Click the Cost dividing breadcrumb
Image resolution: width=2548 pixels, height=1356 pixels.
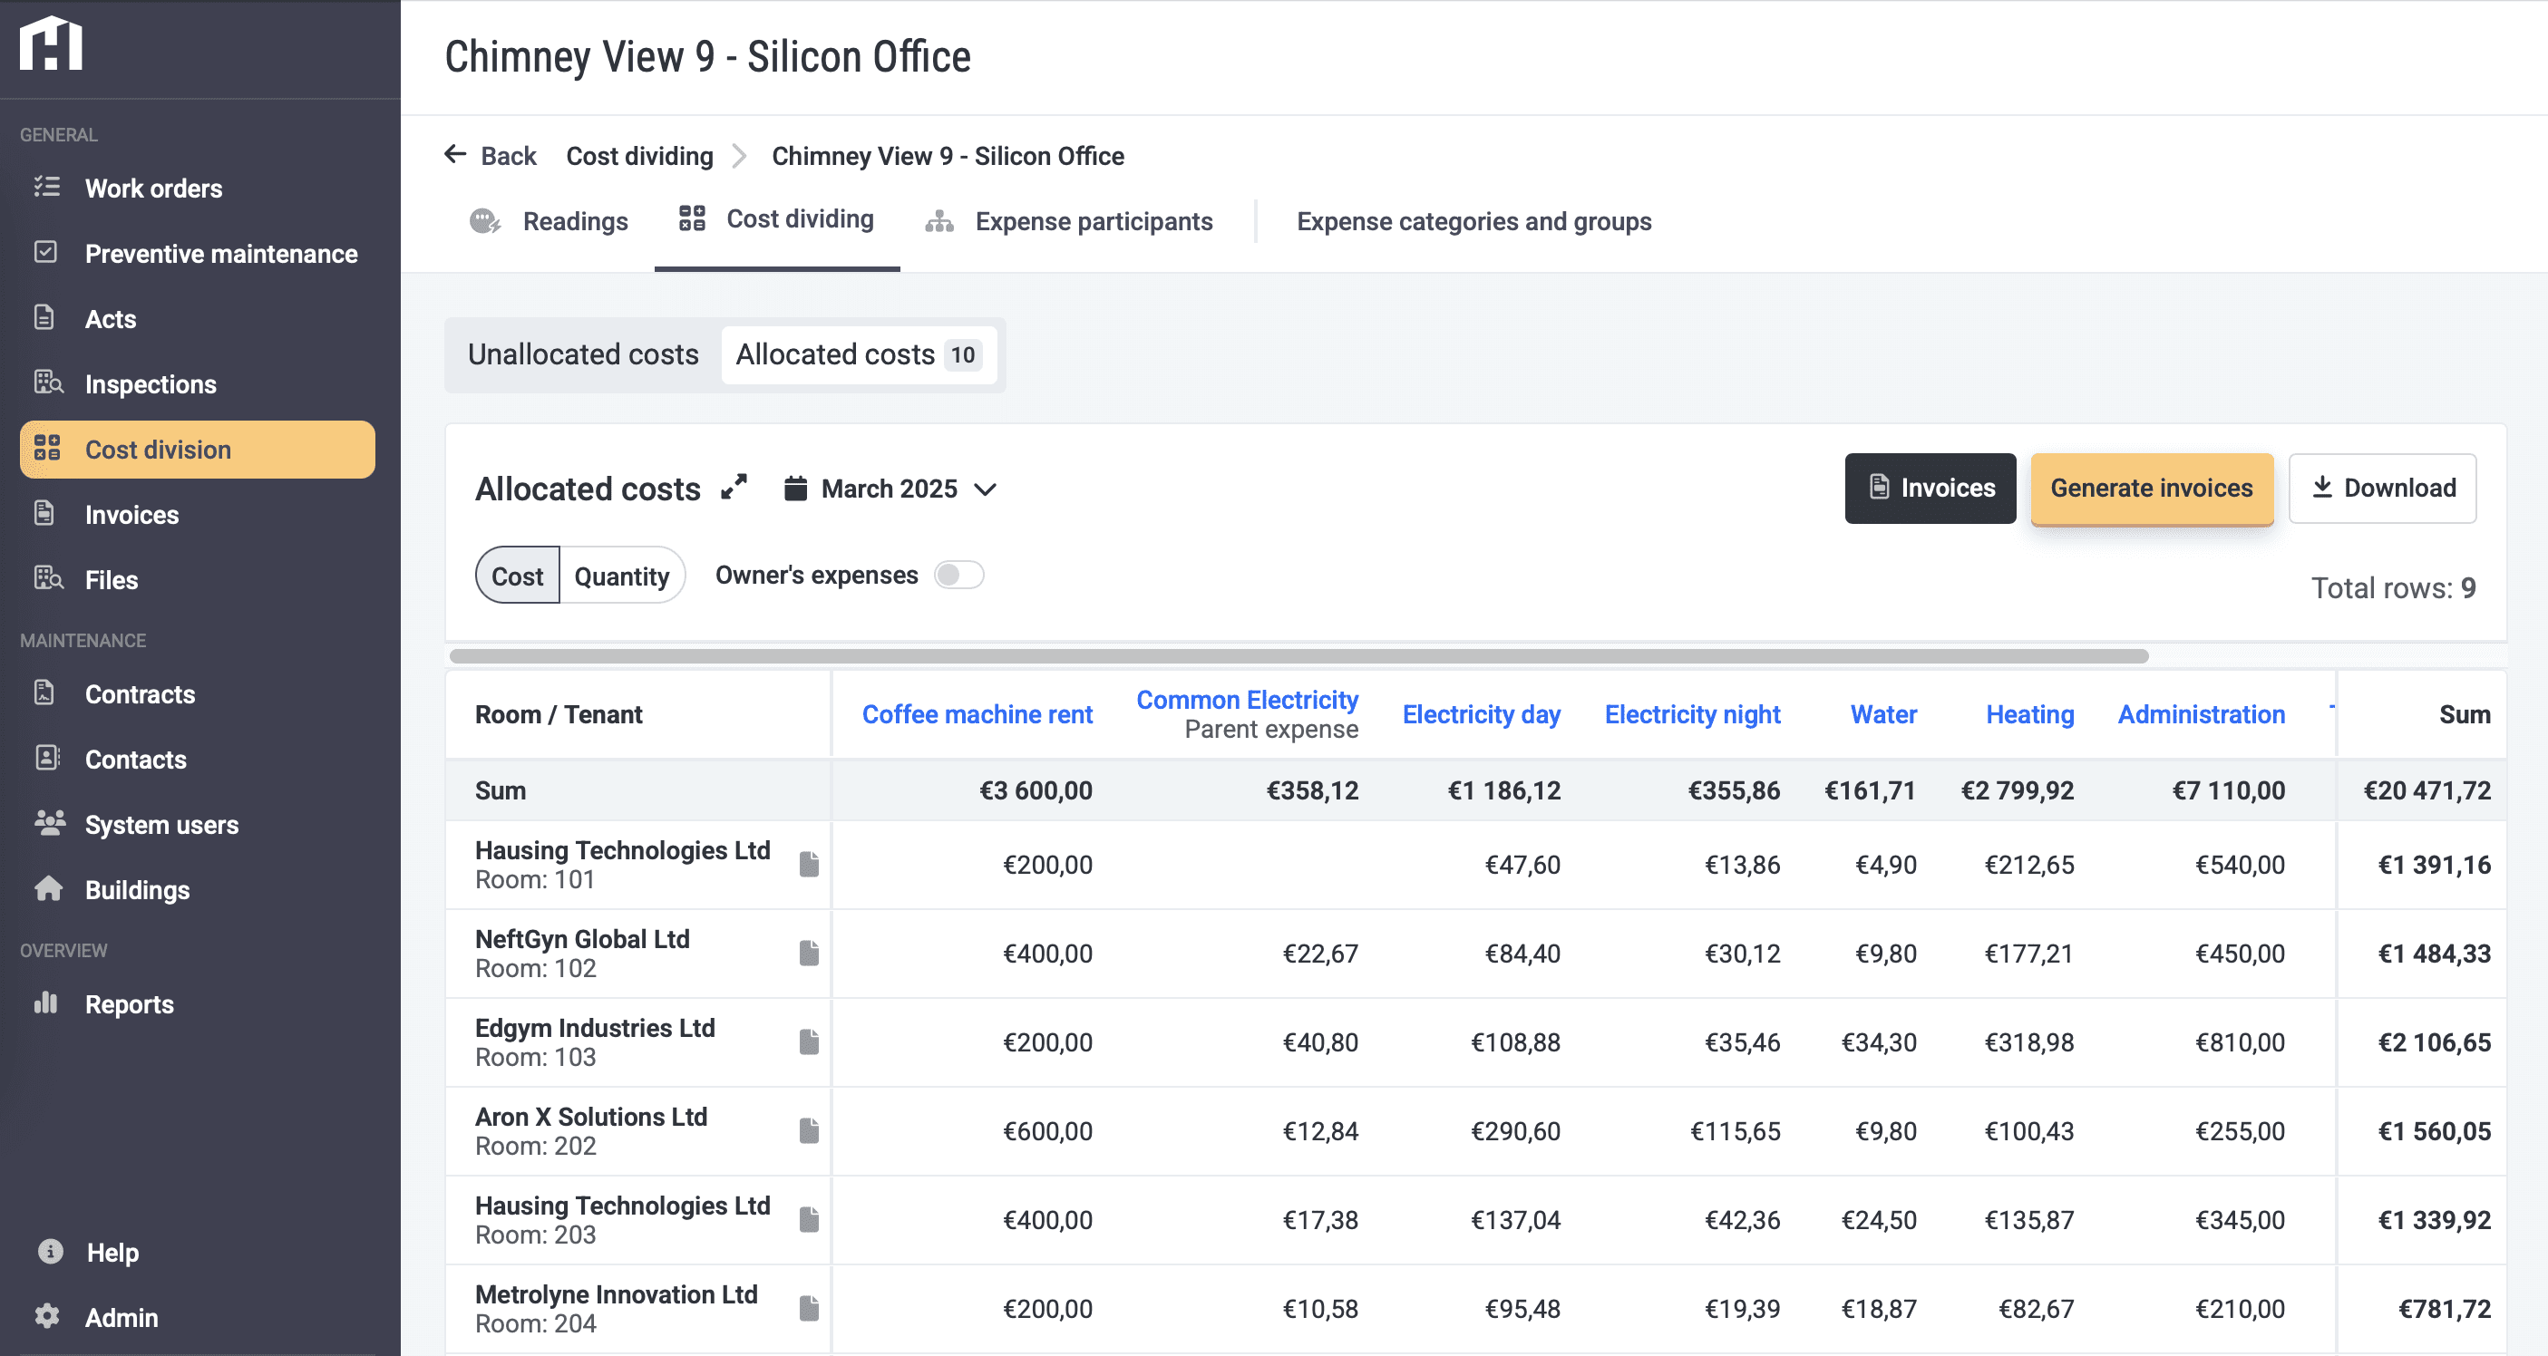click(x=639, y=156)
